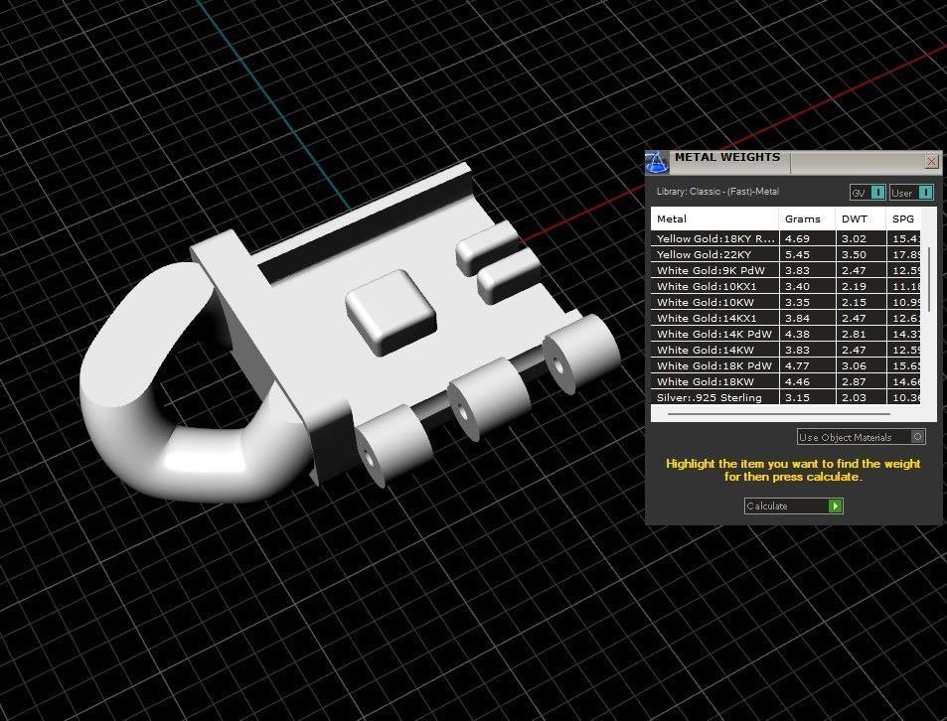Click the 4.77 grams value

[x=797, y=365]
